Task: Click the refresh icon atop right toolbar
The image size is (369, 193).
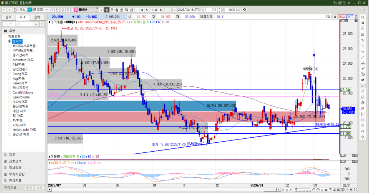Action: coord(363,17)
